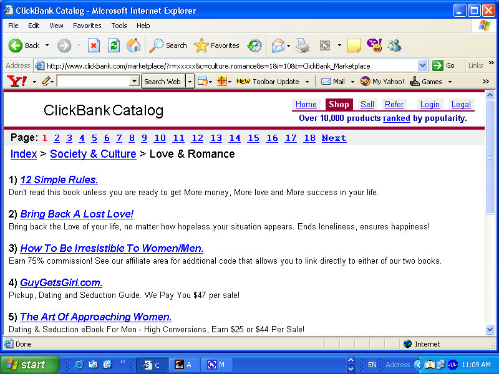Open Back button history dropdown arrow

tap(47, 46)
